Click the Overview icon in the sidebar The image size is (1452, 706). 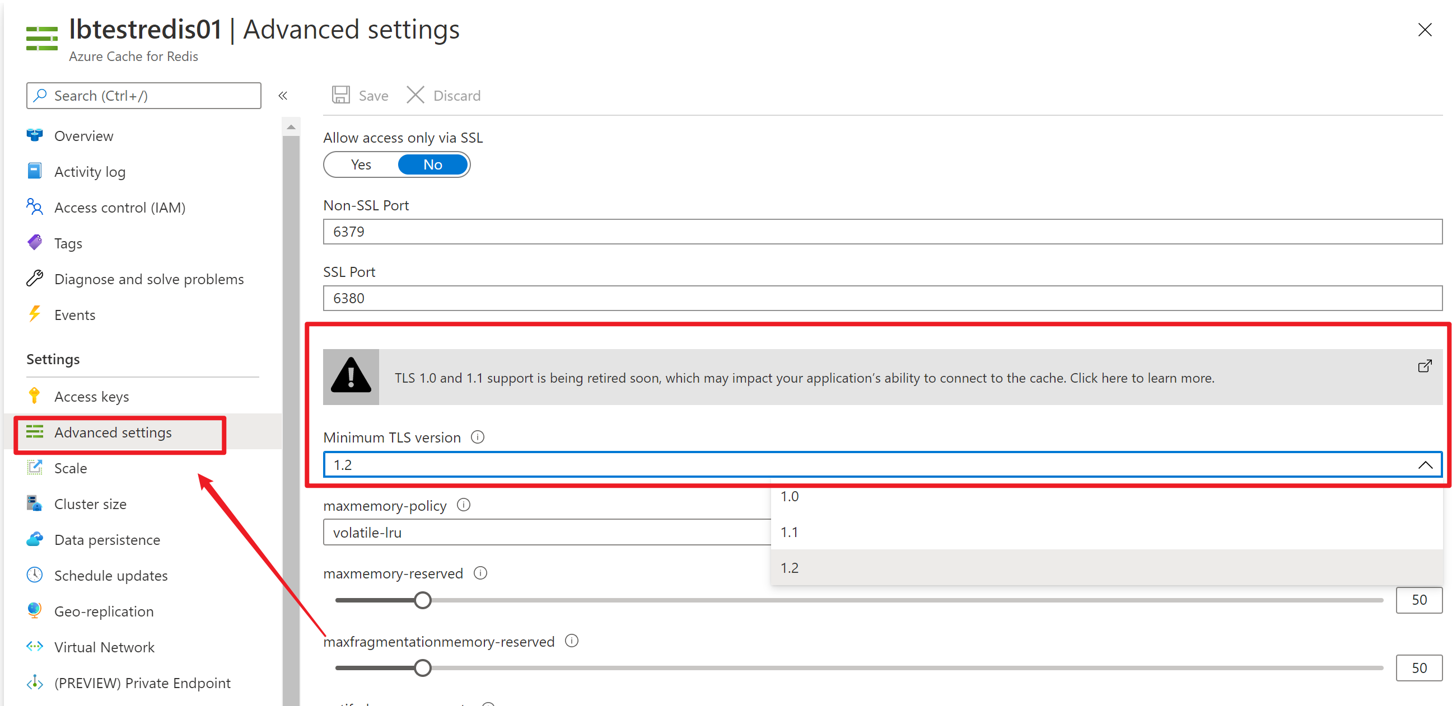click(x=34, y=135)
